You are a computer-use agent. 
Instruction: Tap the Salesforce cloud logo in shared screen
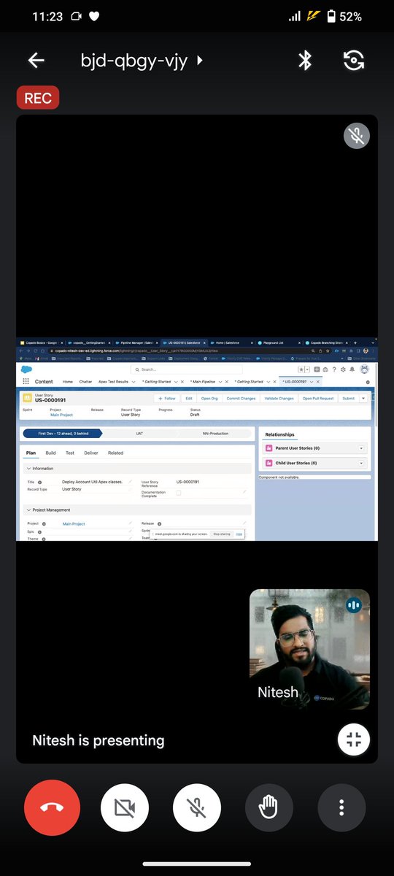[x=27, y=369]
